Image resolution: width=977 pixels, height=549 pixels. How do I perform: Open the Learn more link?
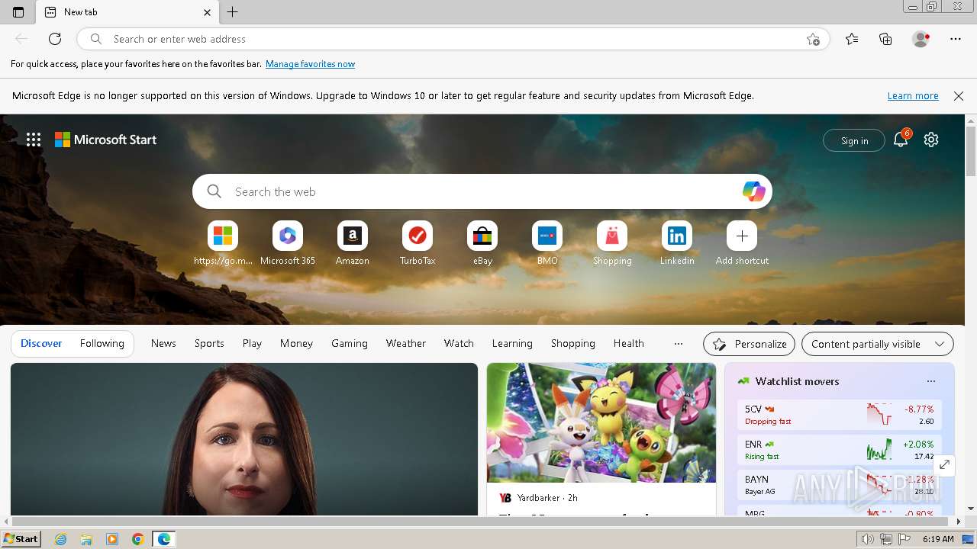pyautogui.click(x=913, y=96)
